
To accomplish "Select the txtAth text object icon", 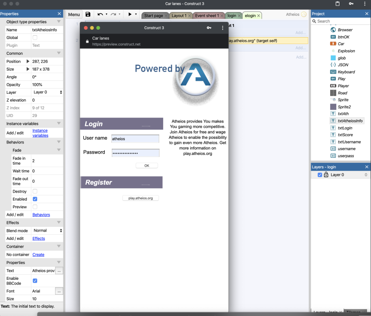I will point(333,114).
